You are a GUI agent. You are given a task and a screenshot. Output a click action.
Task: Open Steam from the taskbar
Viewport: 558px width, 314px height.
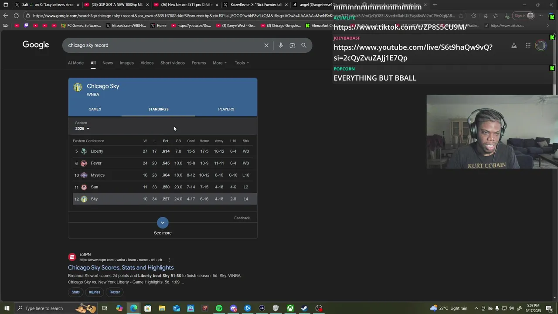click(x=304, y=308)
